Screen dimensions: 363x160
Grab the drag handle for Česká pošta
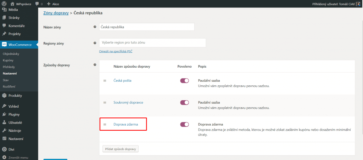105,80
